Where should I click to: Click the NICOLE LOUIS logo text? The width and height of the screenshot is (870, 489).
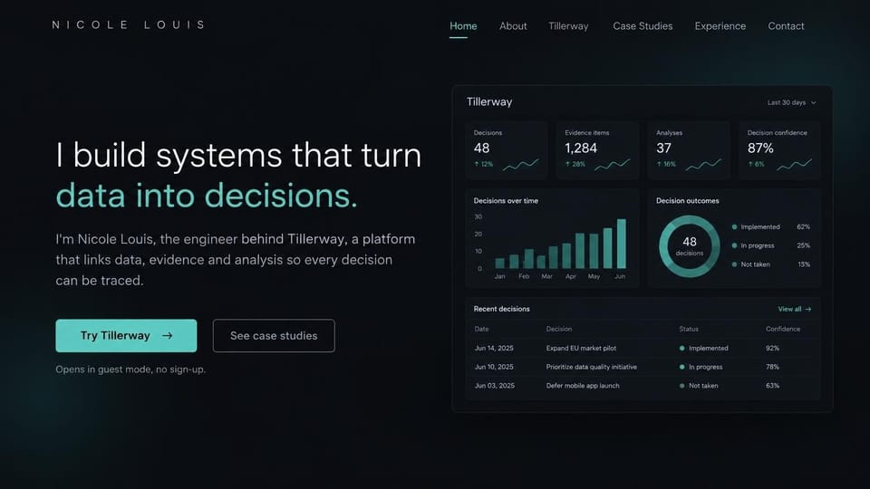128,25
